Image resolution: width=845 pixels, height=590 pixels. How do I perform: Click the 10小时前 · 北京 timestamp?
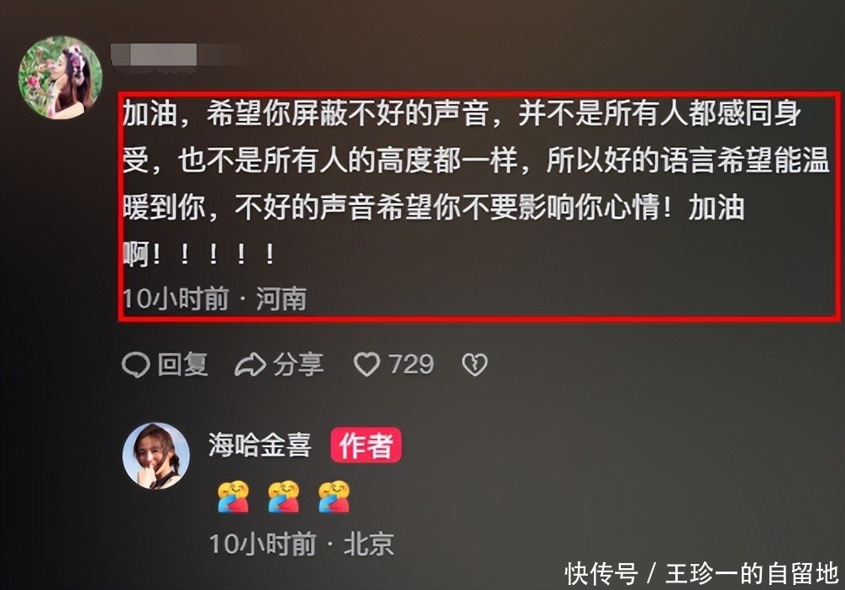pyautogui.click(x=302, y=544)
